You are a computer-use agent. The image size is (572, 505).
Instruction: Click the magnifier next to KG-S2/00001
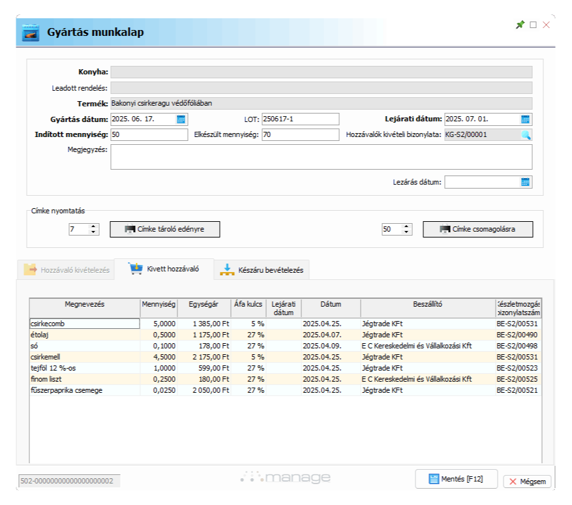pos(525,135)
